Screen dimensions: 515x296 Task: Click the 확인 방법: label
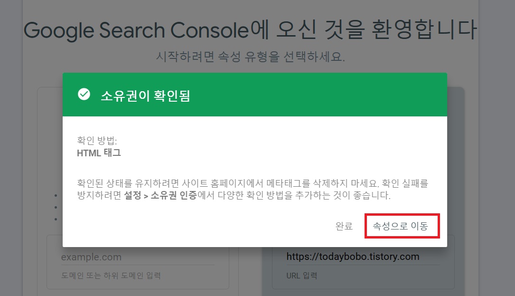coord(97,141)
